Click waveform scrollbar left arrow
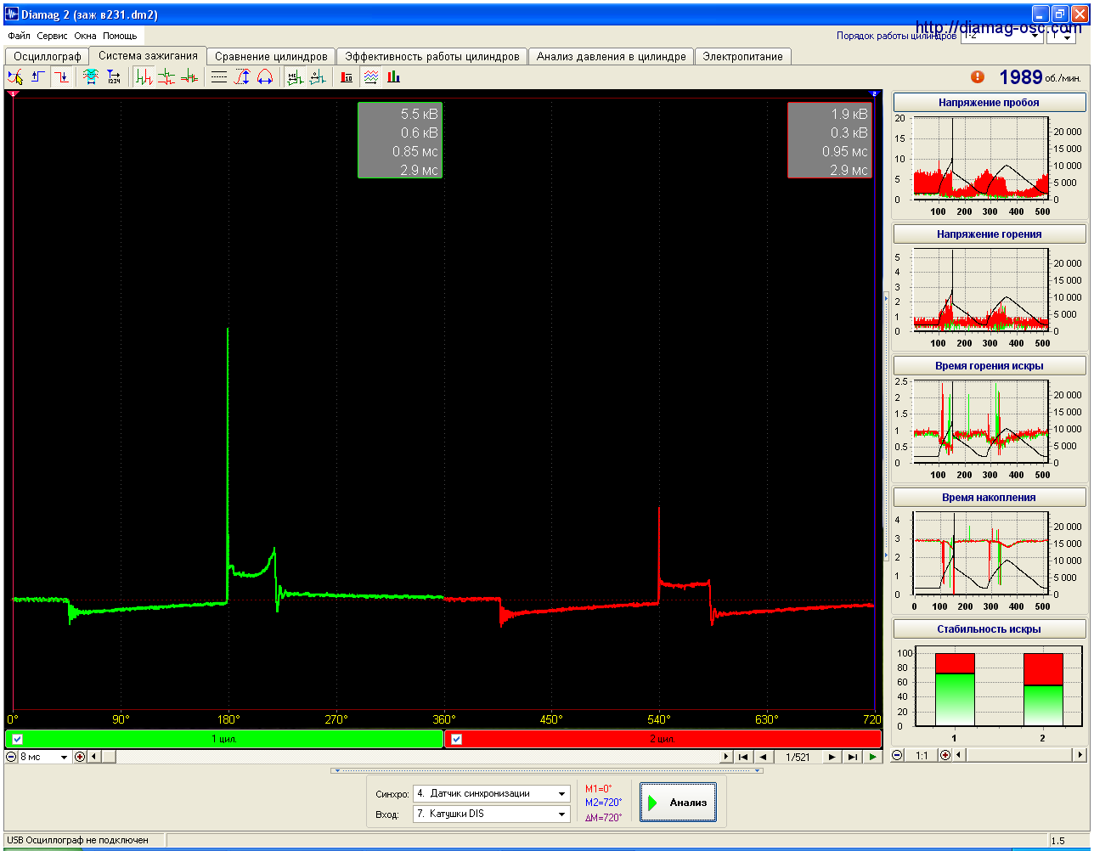Image resolution: width=1094 pixels, height=851 pixels. (93, 757)
